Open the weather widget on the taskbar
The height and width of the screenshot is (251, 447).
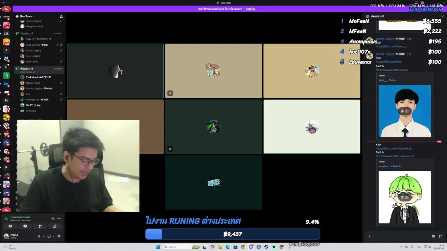(10, 247)
